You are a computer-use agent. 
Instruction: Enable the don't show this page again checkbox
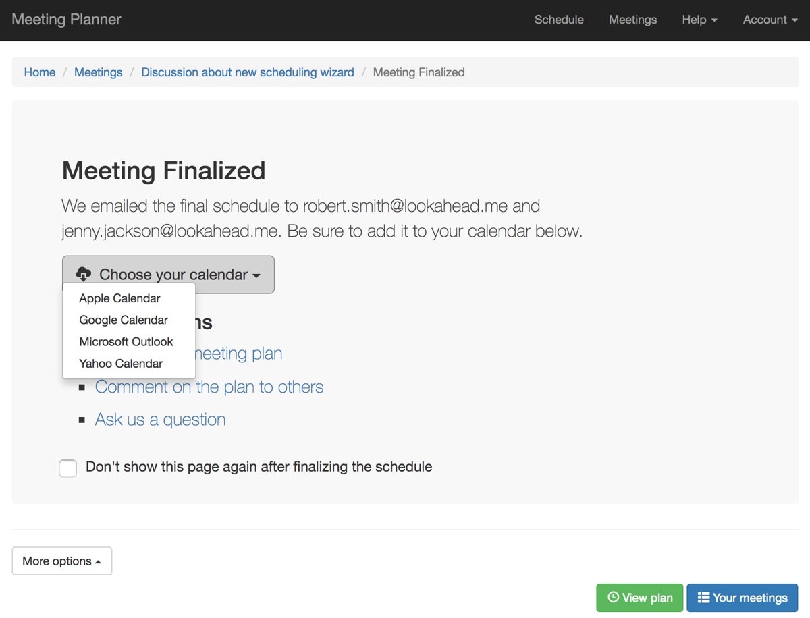[x=67, y=468]
